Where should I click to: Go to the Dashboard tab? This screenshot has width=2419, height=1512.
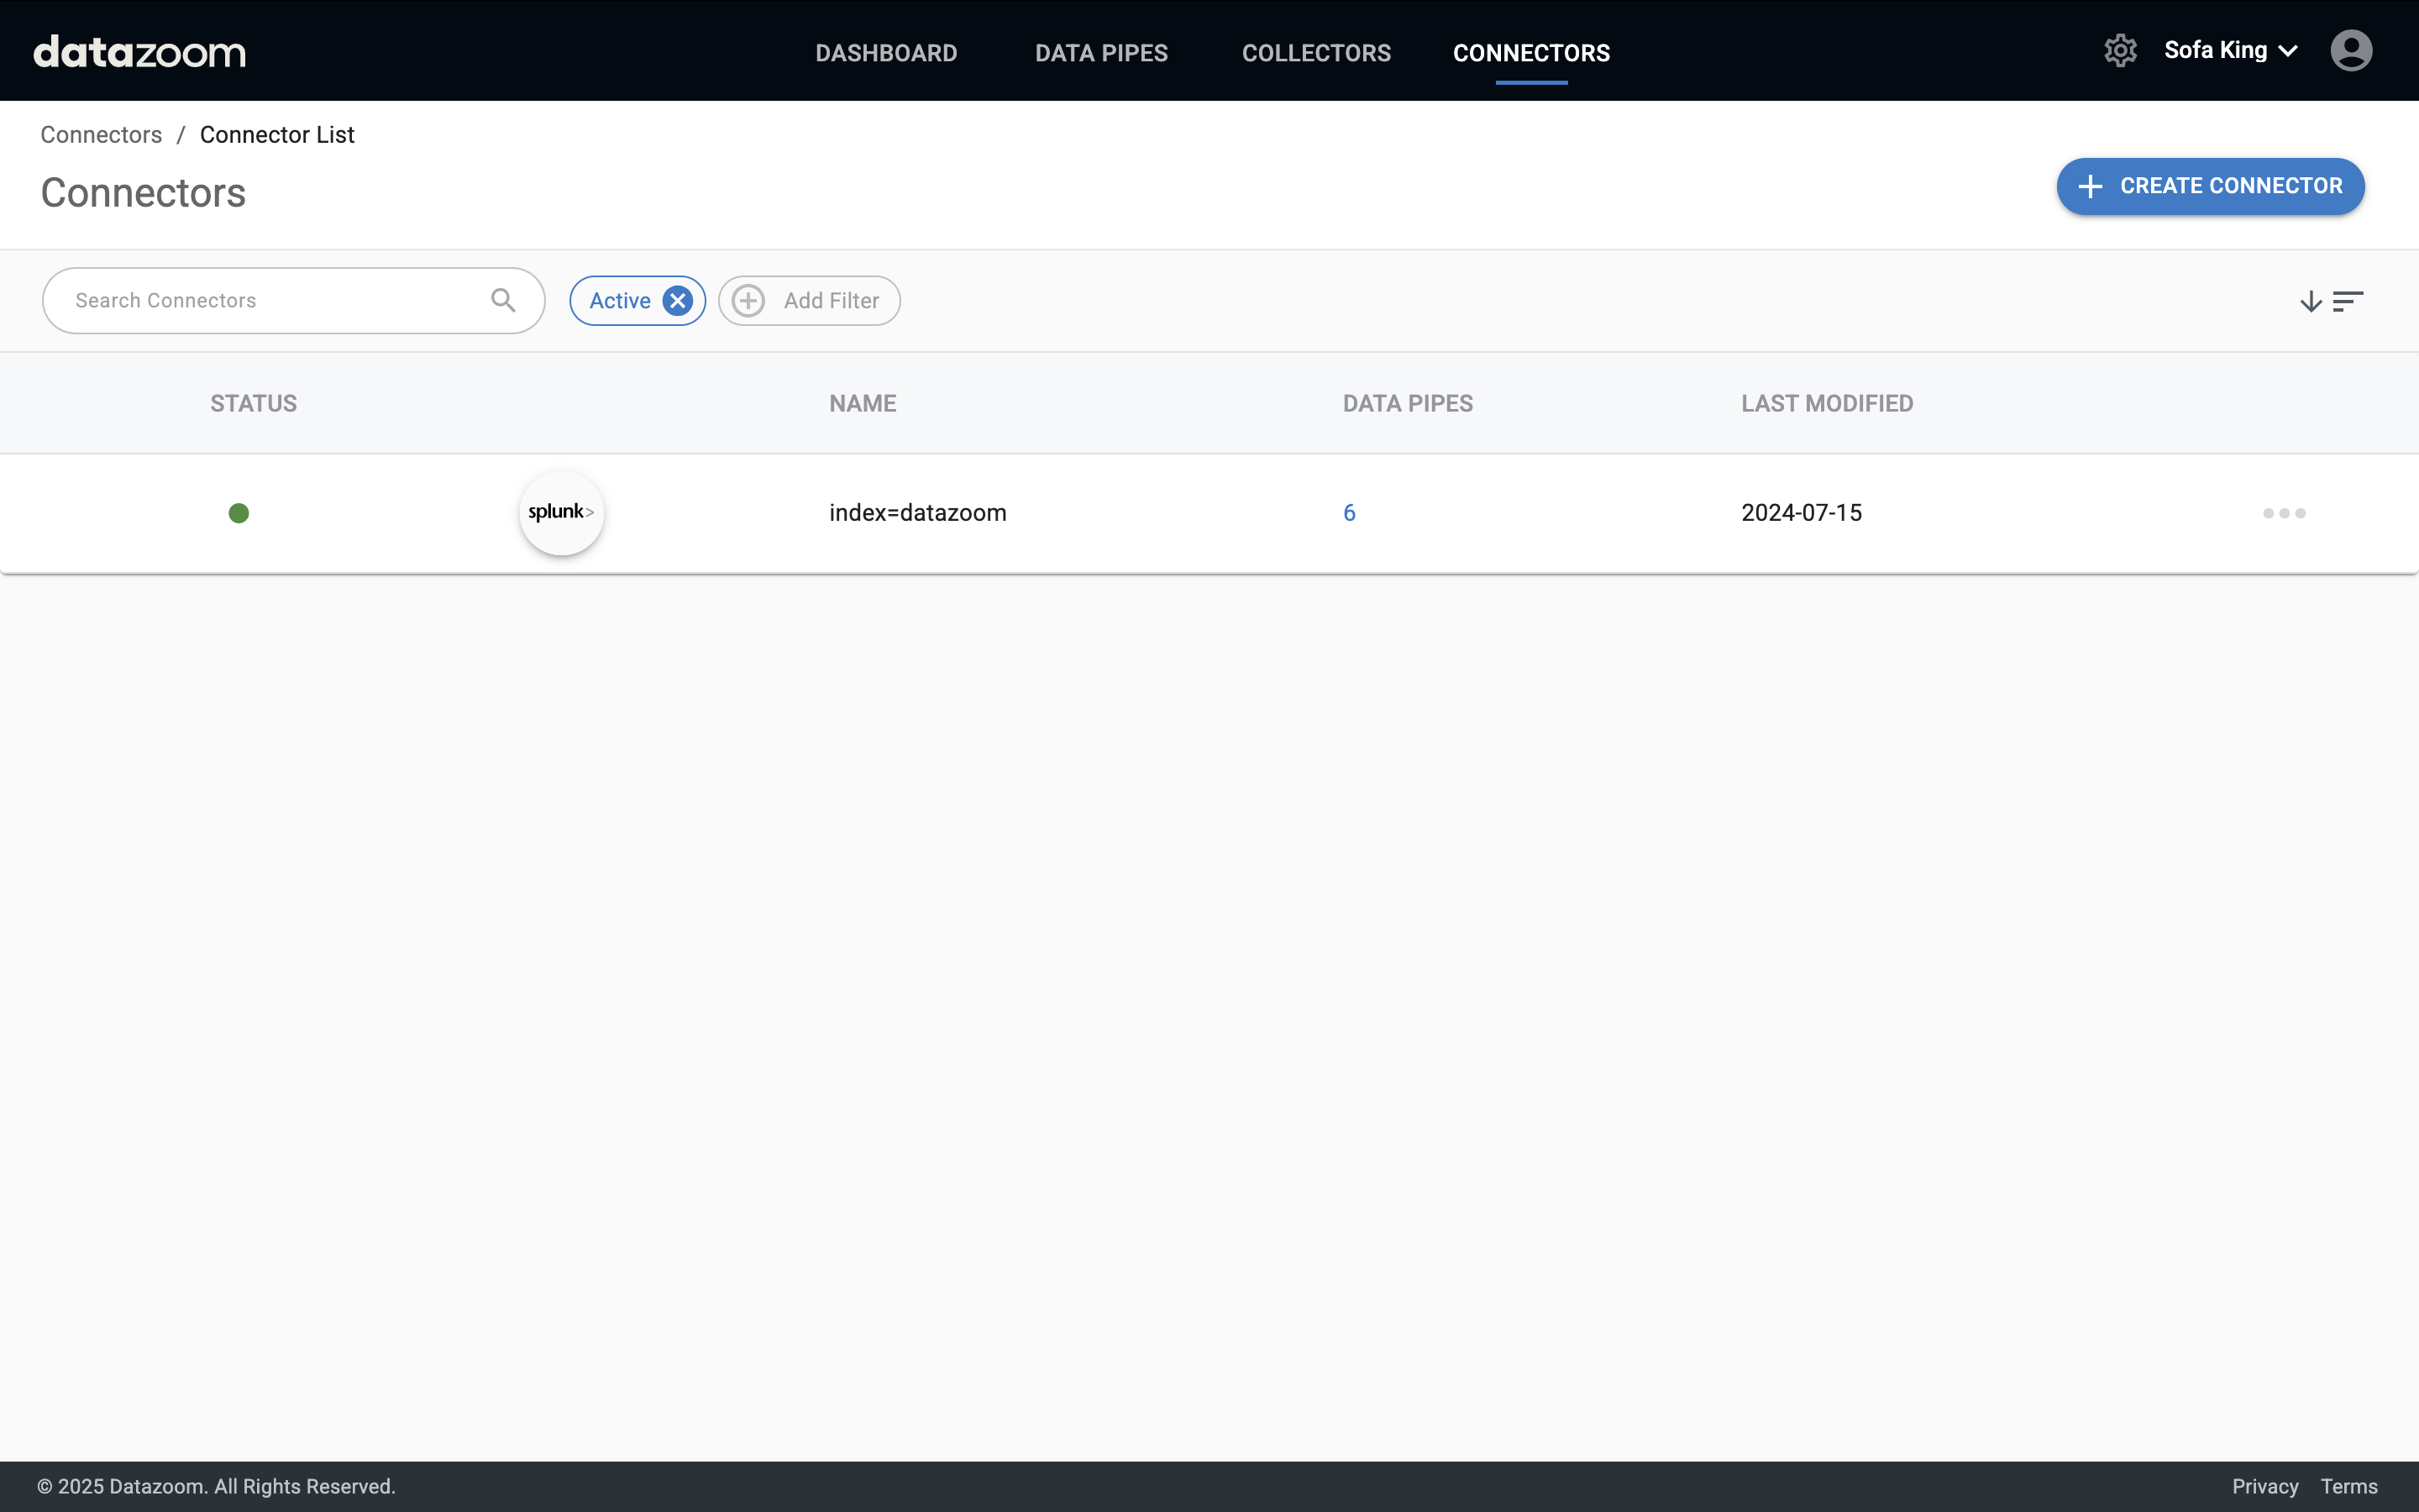point(887,53)
